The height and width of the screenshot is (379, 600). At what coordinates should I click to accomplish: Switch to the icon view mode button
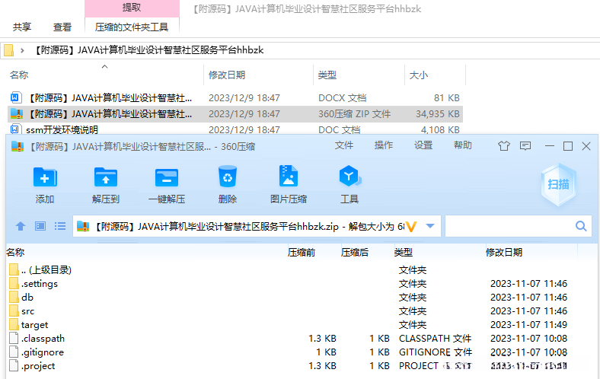(40, 226)
